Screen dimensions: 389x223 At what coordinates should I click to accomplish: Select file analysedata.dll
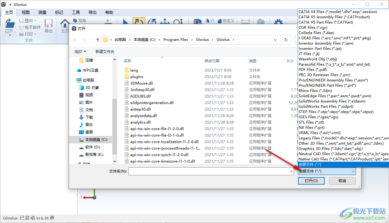click(x=143, y=116)
